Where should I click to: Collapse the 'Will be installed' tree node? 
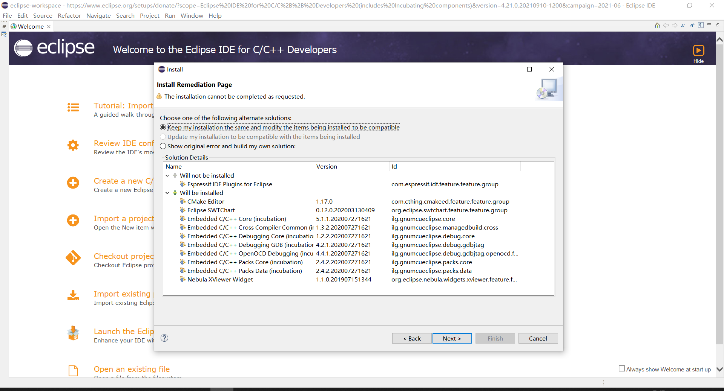point(167,193)
